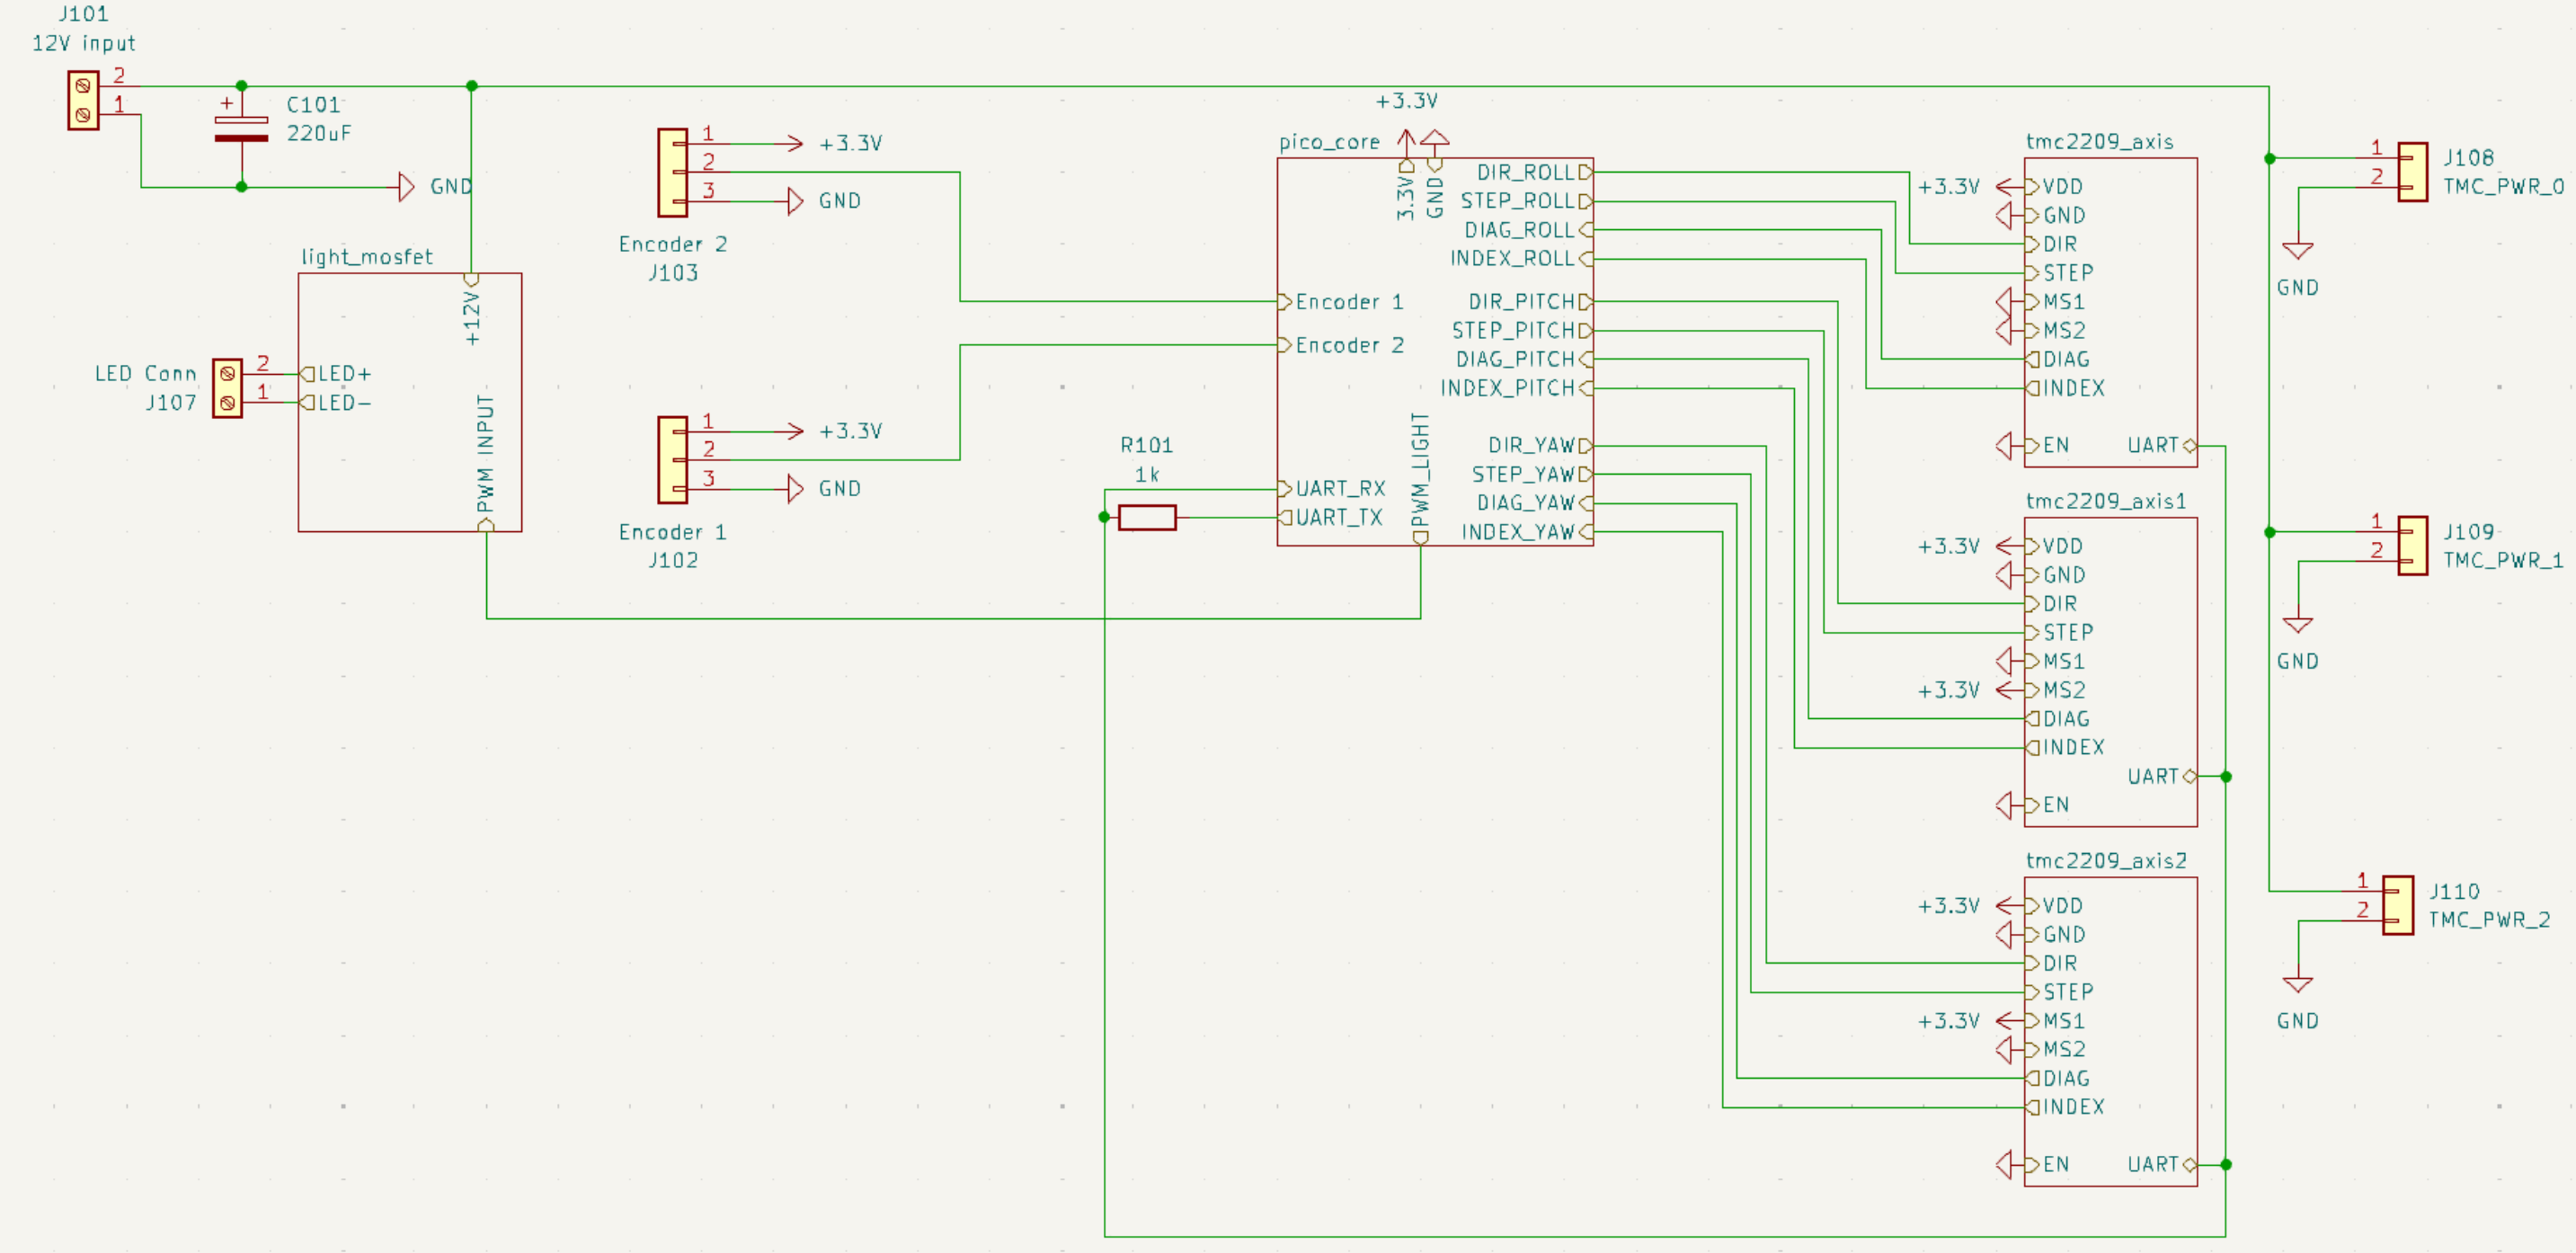This screenshot has height=1253, width=2576.
Task: Click the UART_RX pin on pico_core
Action: [1332, 489]
